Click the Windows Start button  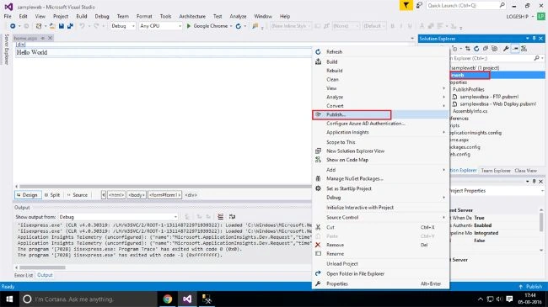(9, 299)
